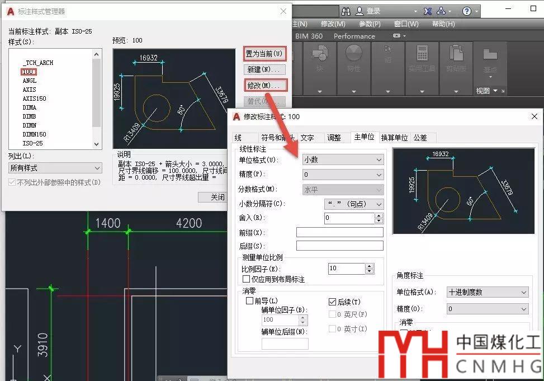Click the binoculars search icon
This screenshot has width=544, height=381.
pyautogui.click(x=346, y=11)
